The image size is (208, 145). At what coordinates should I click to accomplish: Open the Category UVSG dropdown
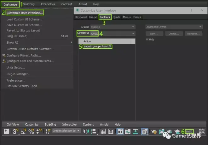tap(113, 34)
